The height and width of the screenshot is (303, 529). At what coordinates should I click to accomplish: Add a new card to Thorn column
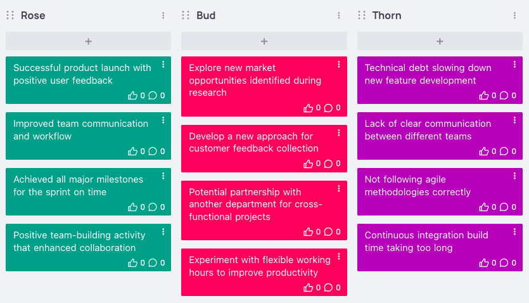(x=440, y=41)
